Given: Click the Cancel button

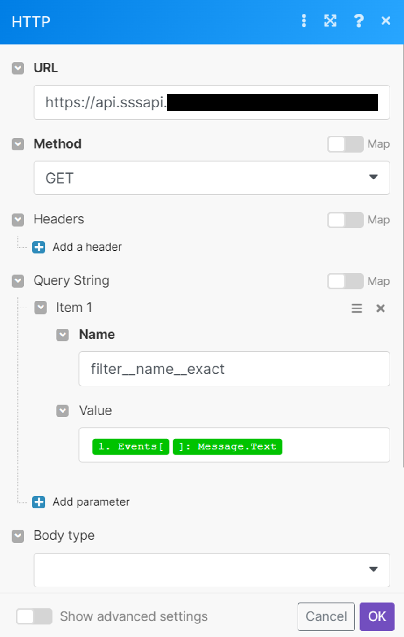Looking at the screenshot, I should (x=326, y=617).
